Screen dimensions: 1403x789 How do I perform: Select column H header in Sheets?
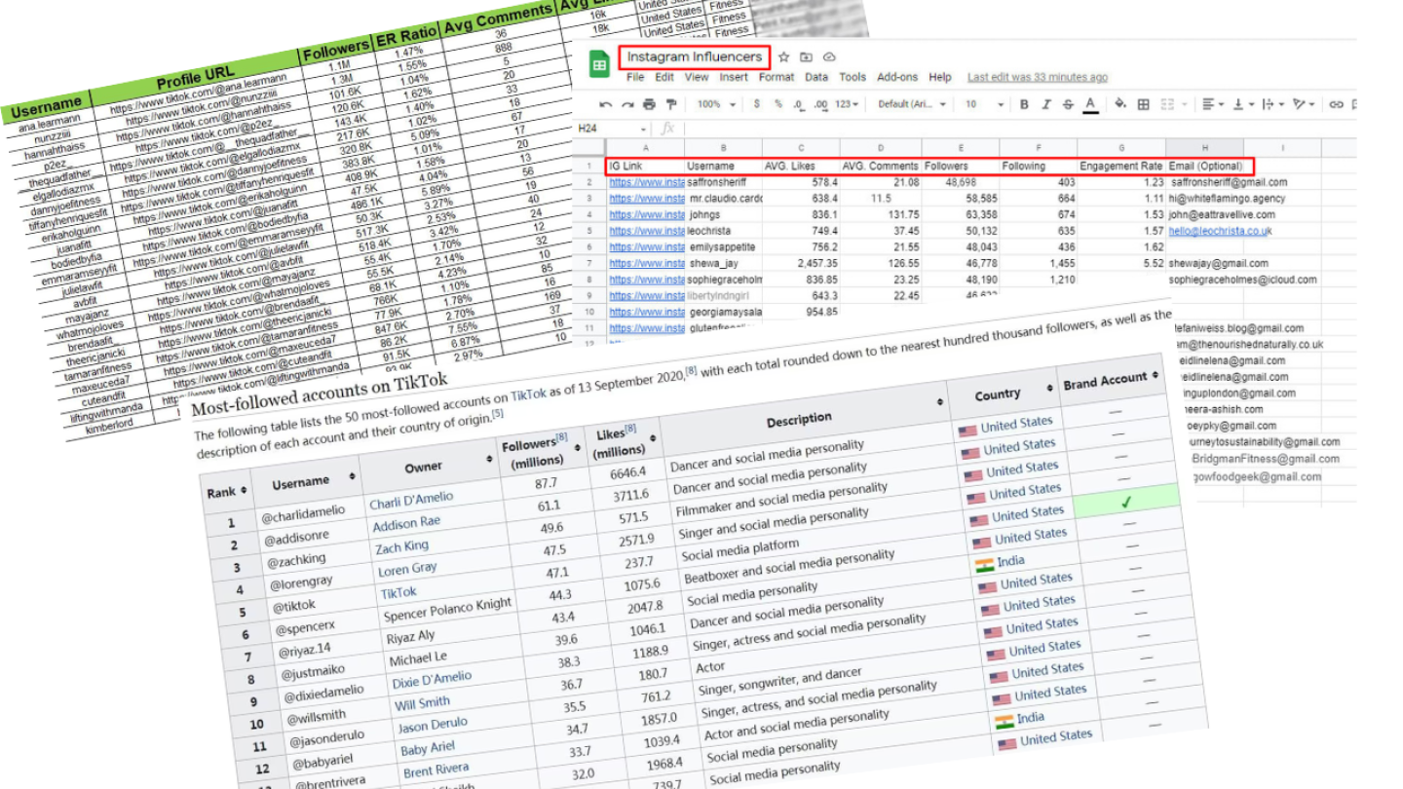1204,148
